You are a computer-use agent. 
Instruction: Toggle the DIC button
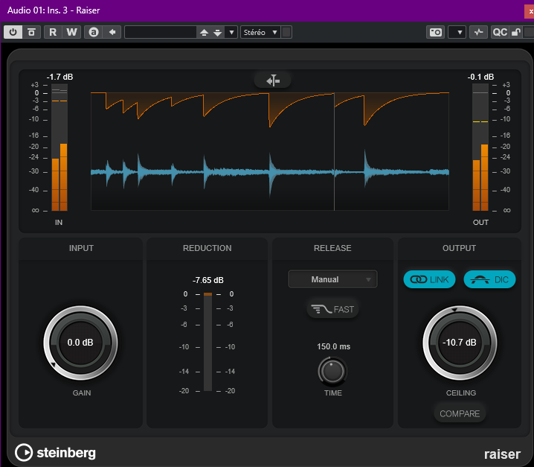489,279
